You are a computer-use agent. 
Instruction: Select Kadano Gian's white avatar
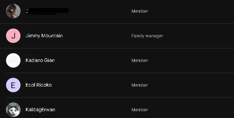point(13,60)
